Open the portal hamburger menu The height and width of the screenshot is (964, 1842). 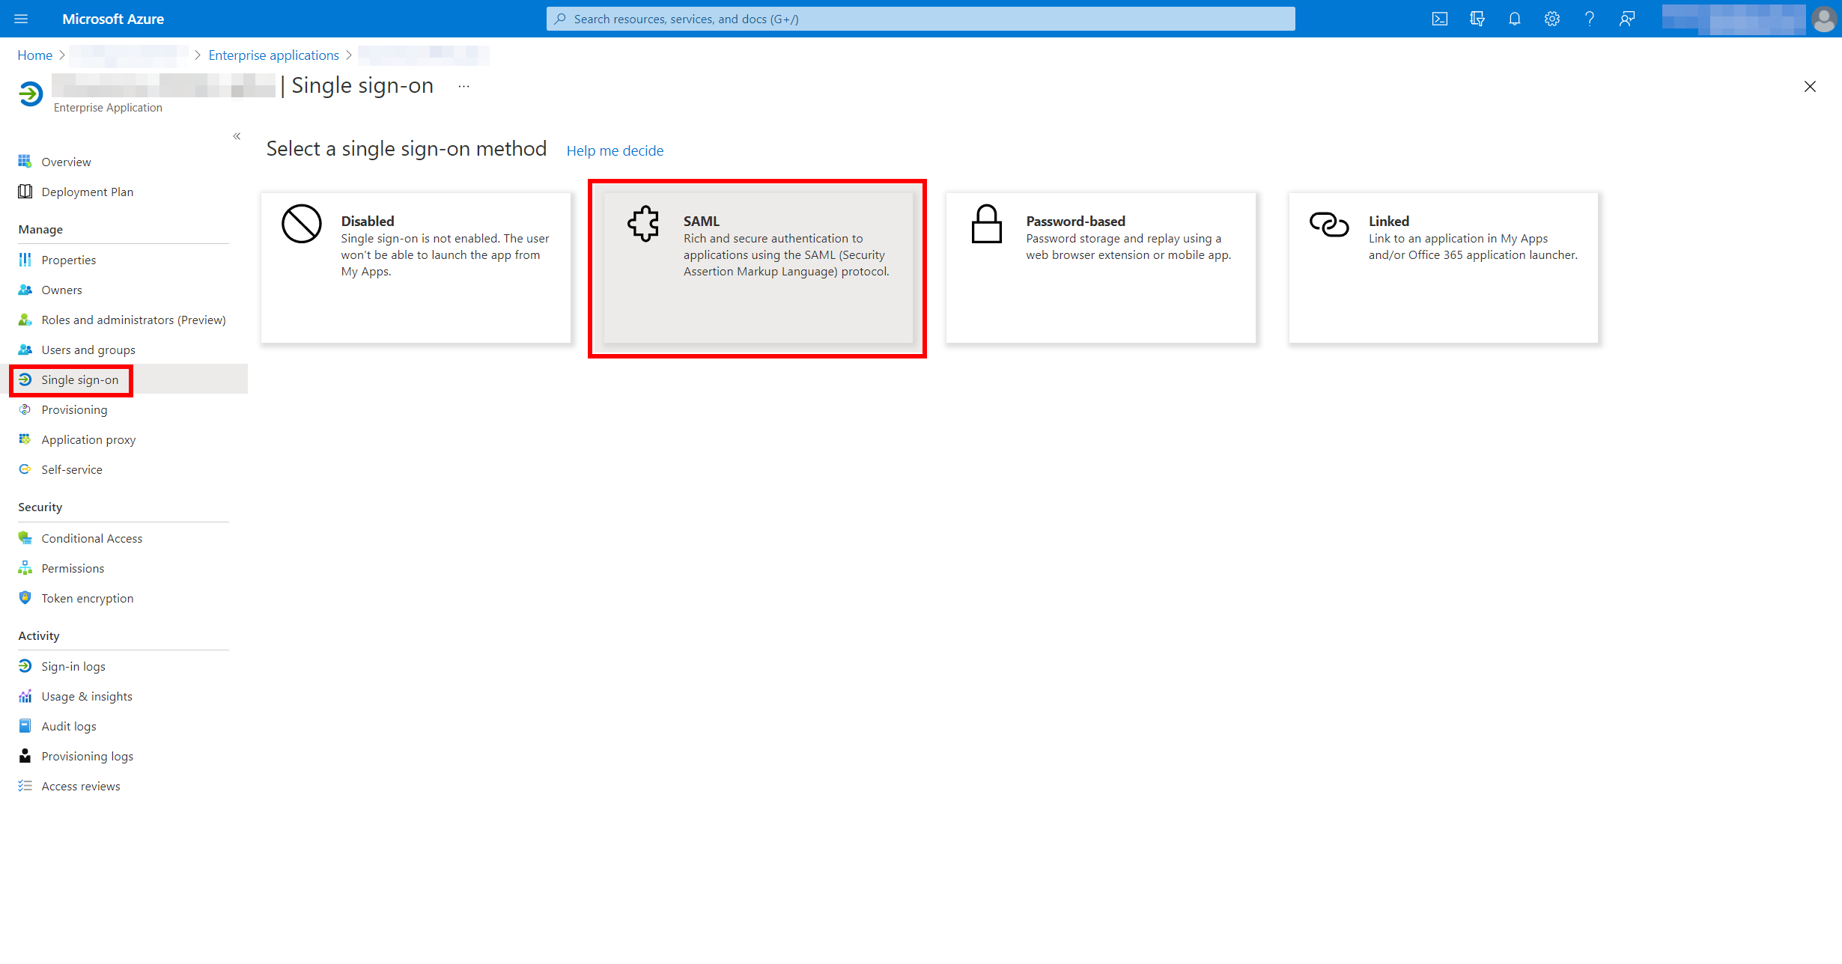click(21, 19)
